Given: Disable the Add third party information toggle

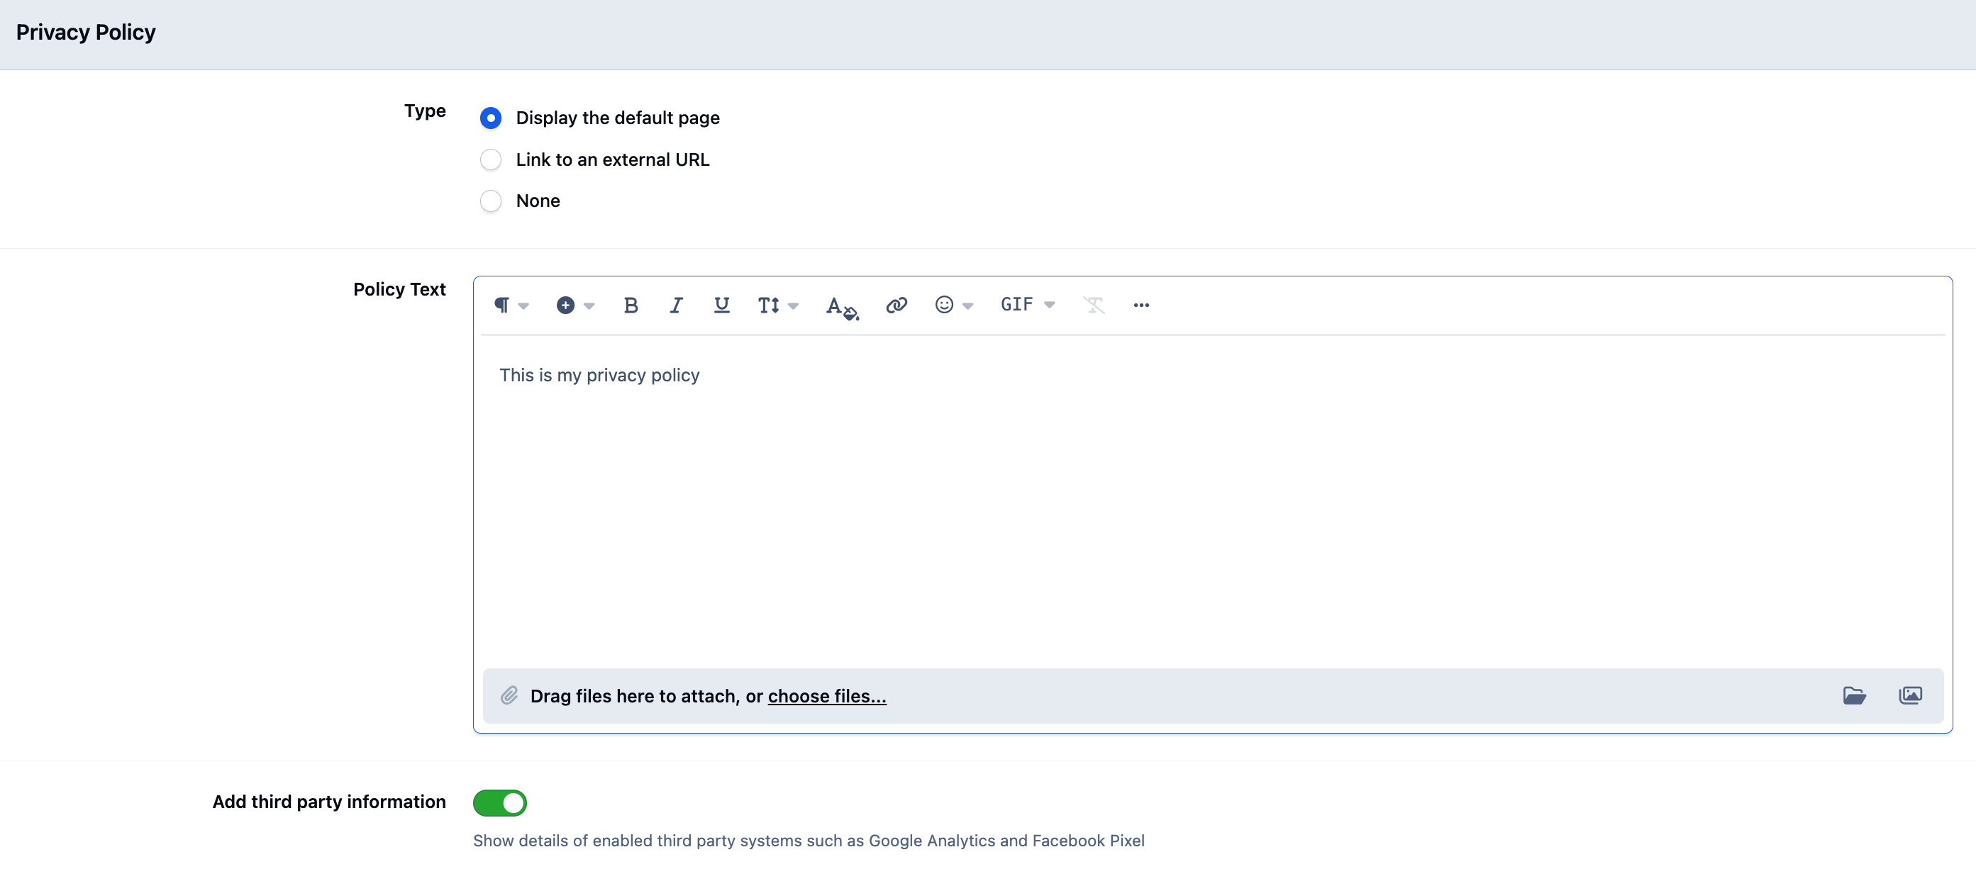Looking at the screenshot, I should [499, 802].
